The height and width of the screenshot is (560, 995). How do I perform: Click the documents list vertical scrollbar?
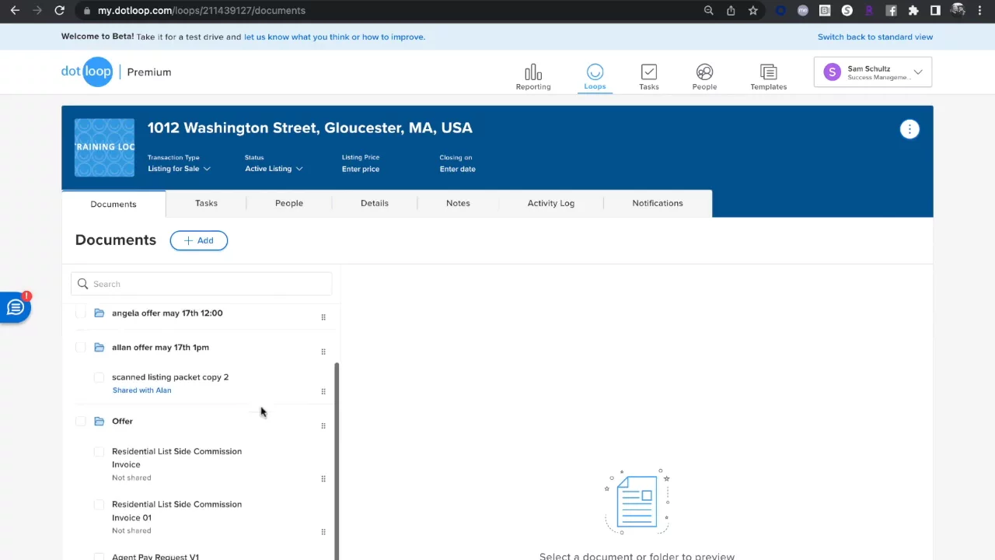[337, 459]
